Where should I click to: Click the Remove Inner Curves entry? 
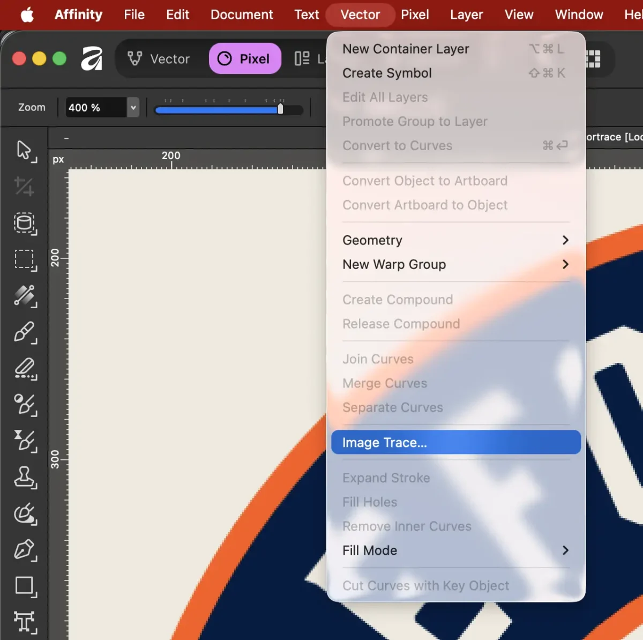455,526
